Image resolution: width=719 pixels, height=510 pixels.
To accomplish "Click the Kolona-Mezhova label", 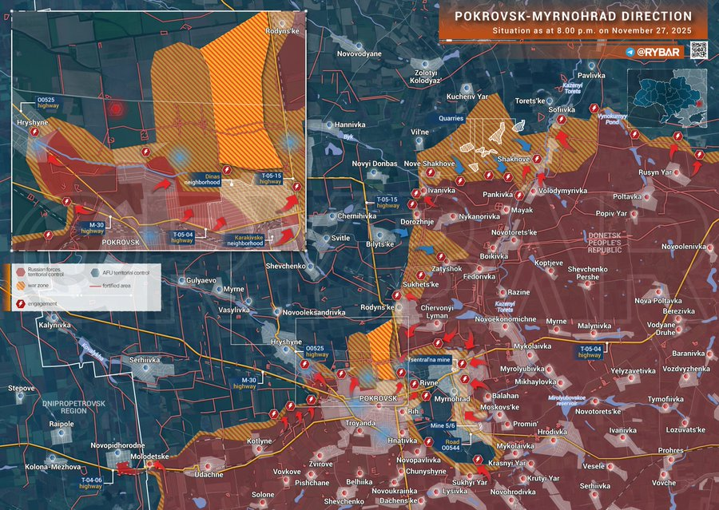I will click(53, 467).
